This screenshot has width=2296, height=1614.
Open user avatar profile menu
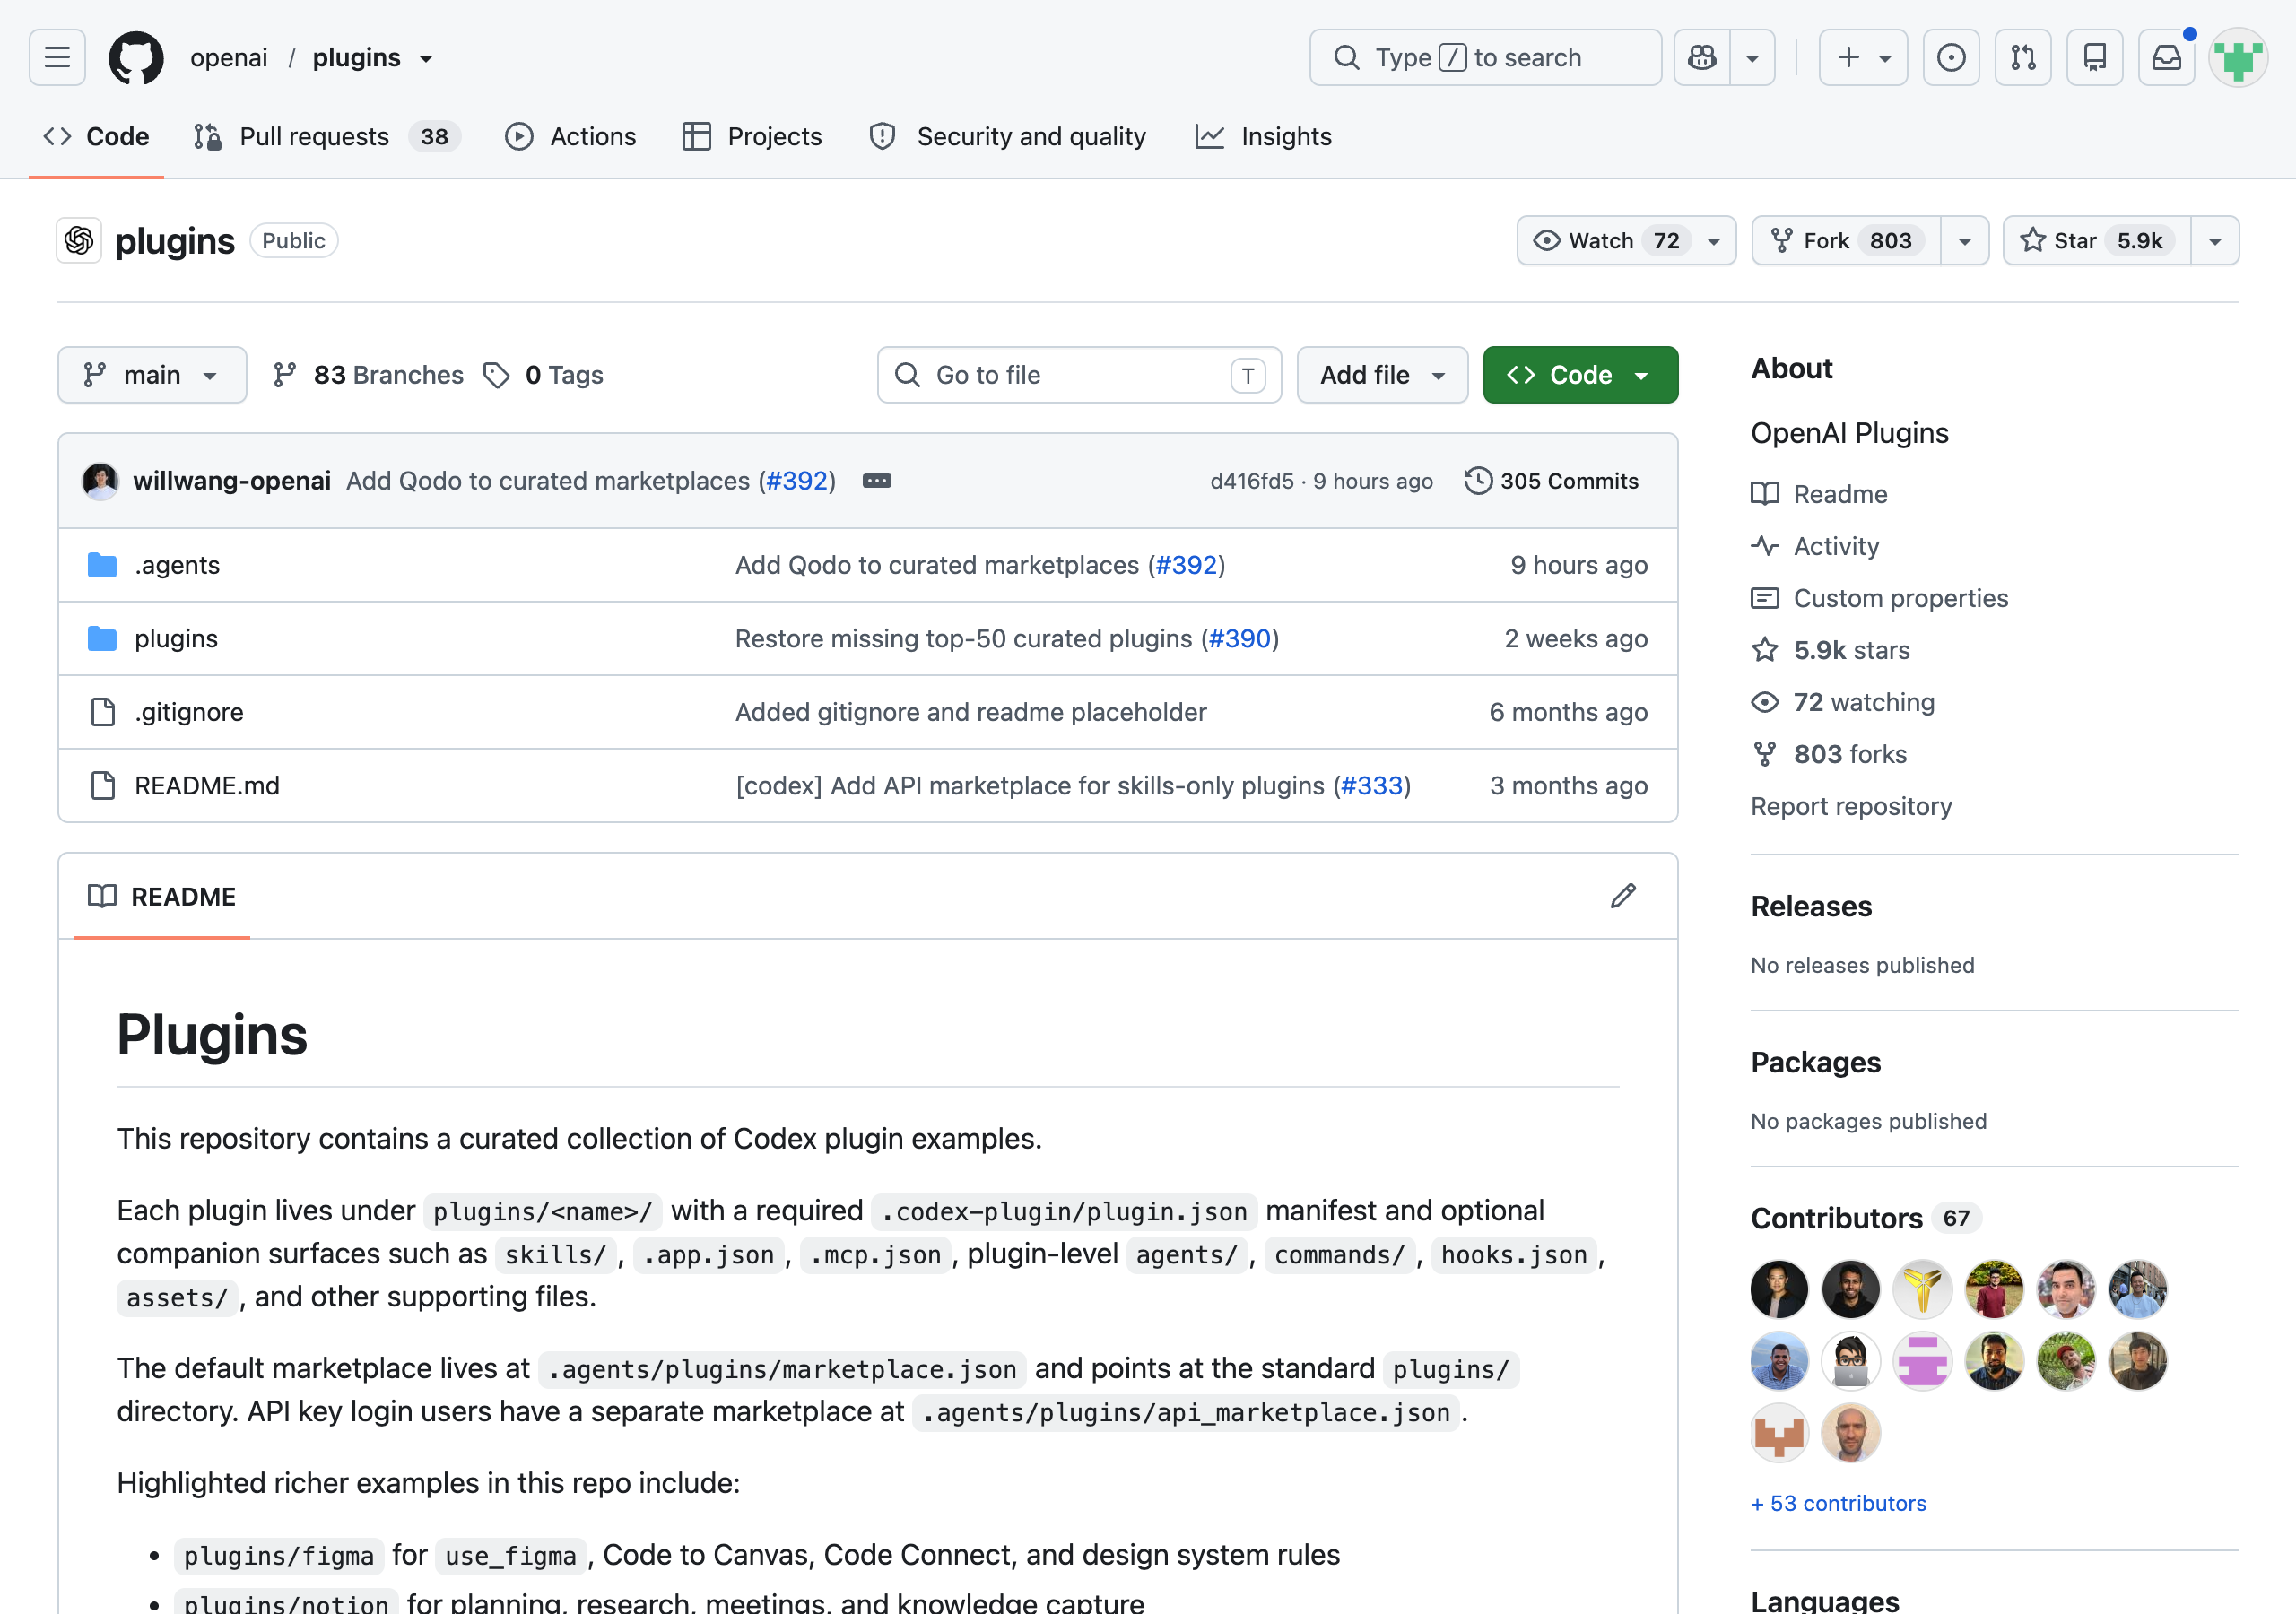tap(2238, 57)
